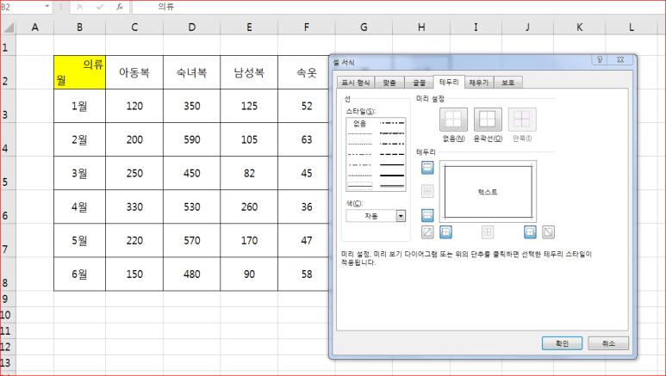
Task: Toggle the inside horizontal border button
Action: [427, 191]
